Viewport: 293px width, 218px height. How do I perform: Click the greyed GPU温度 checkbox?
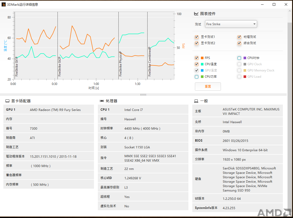coord(196,70)
